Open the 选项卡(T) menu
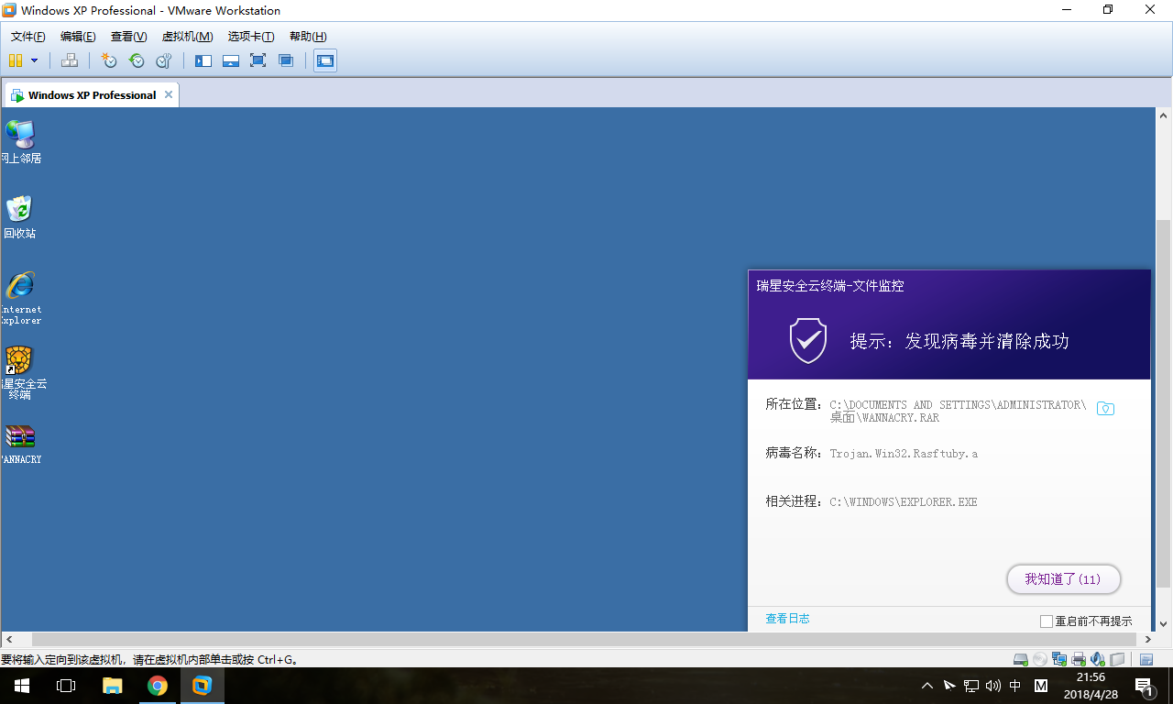1173x704 pixels. (251, 37)
